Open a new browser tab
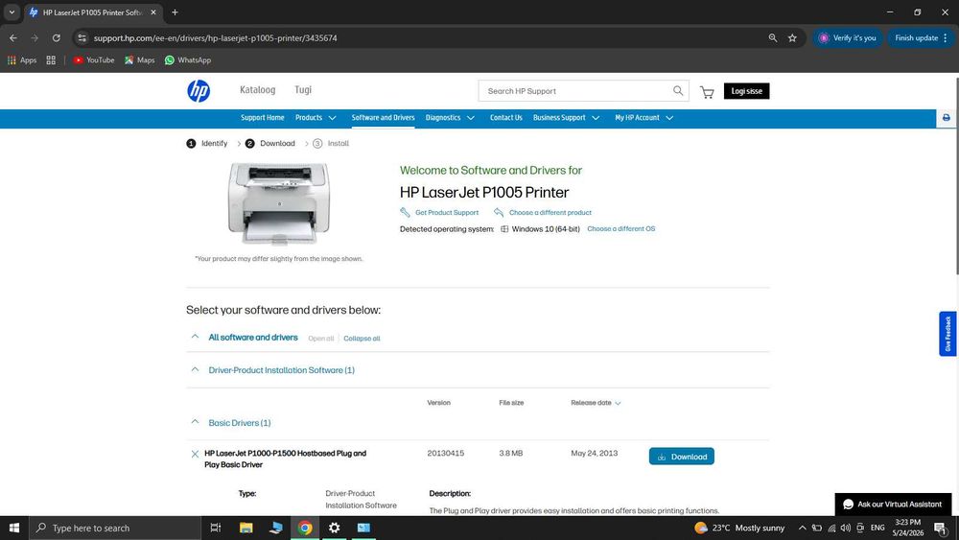The height and width of the screenshot is (540, 959). [175, 12]
